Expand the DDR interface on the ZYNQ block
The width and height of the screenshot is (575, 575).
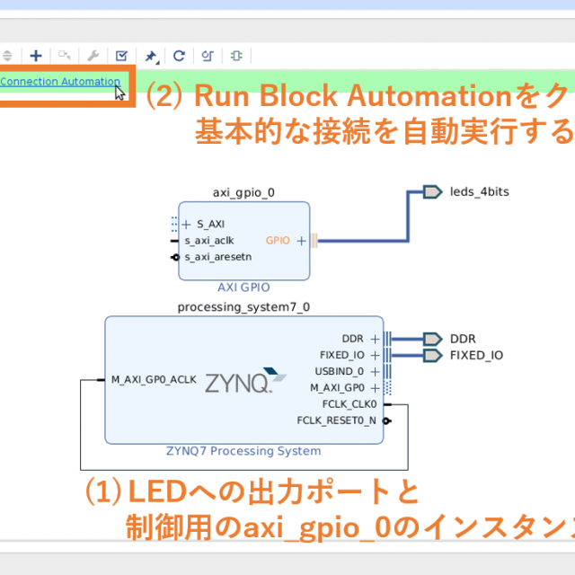(x=375, y=340)
